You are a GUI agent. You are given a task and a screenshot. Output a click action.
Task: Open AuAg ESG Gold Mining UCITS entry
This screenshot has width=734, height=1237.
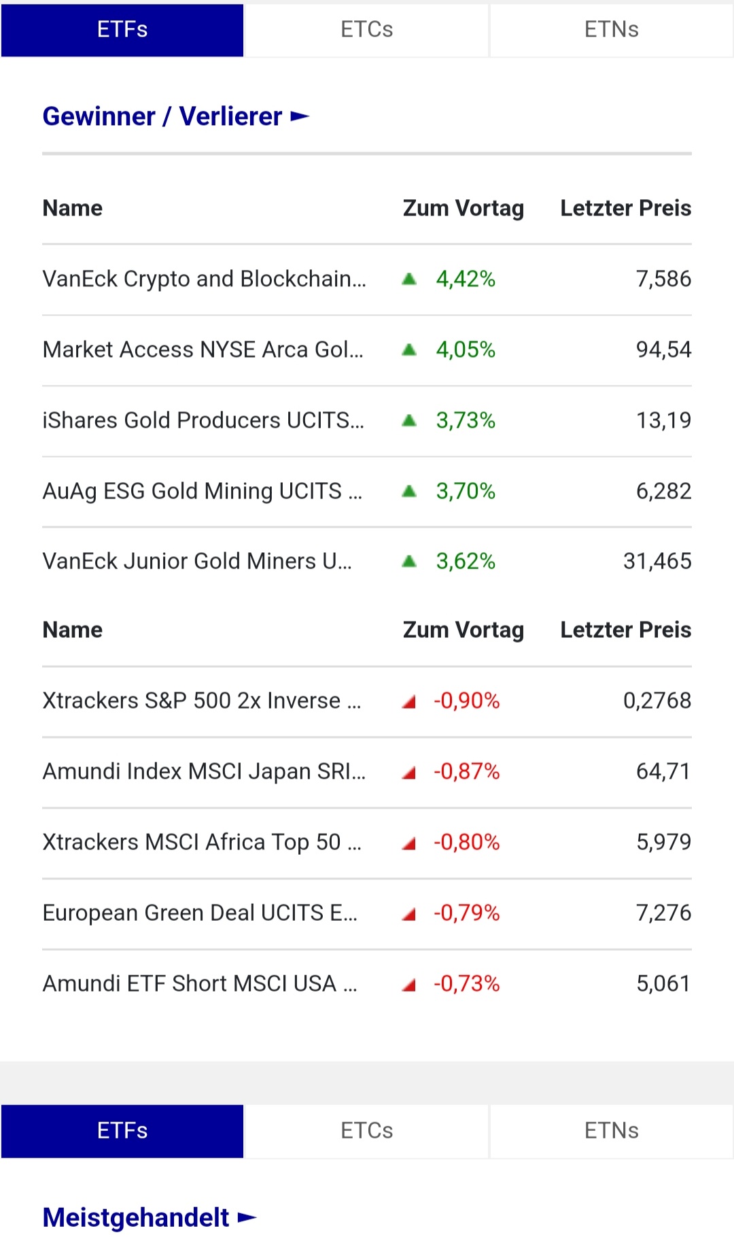(x=202, y=491)
